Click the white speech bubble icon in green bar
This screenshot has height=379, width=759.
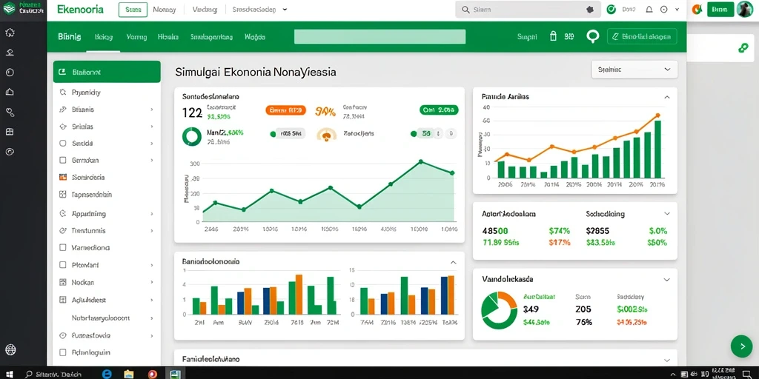pyautogui.click(x=592, y=37)
